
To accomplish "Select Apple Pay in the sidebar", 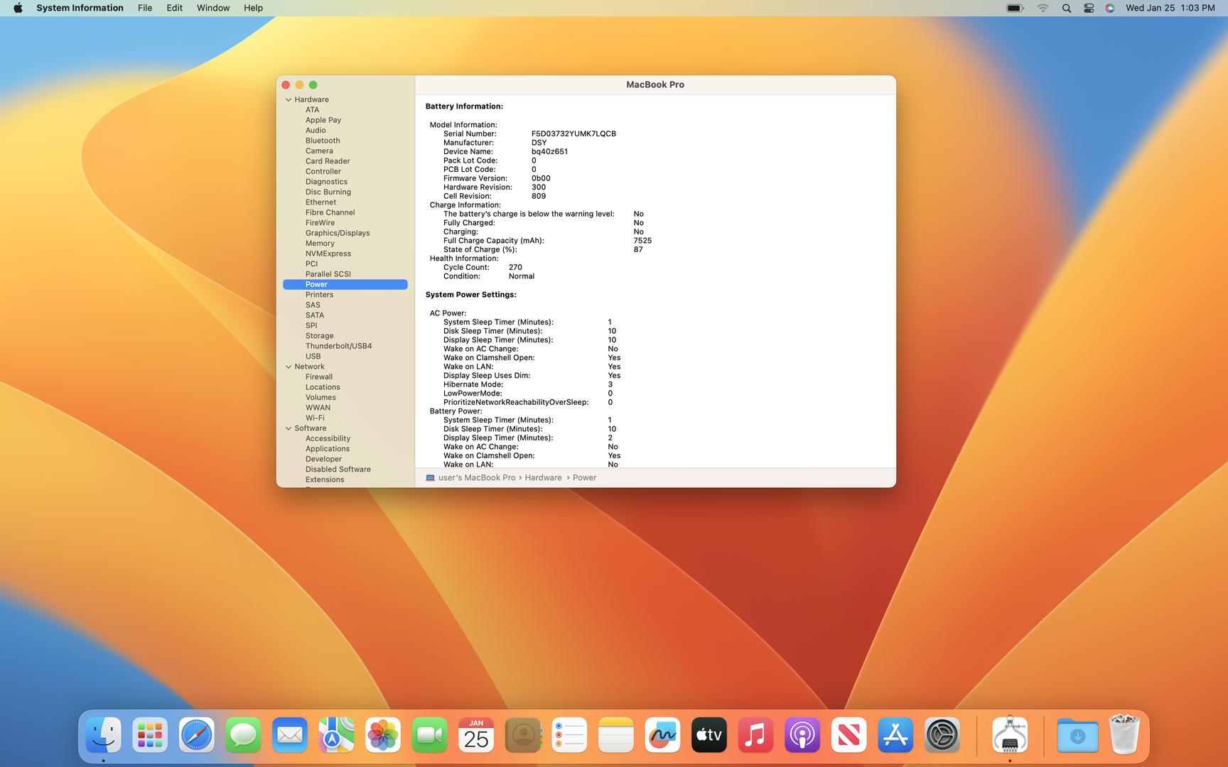I will pos(323,120).
